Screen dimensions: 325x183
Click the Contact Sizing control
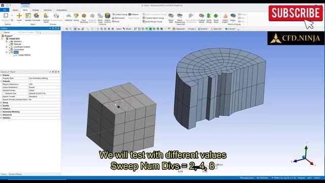pos(120,14)
